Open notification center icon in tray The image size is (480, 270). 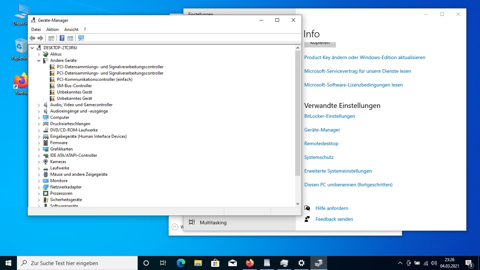tap(469, 263)
